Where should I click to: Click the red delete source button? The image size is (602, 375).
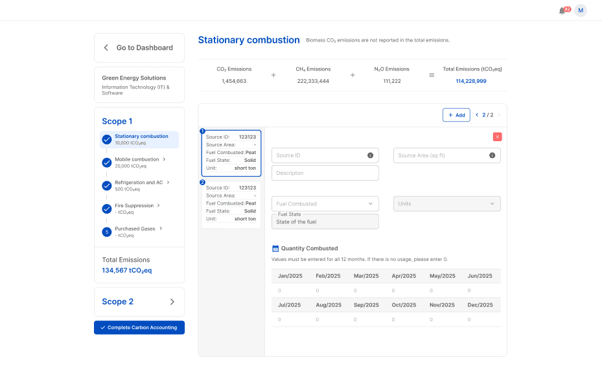coord(497,137)
